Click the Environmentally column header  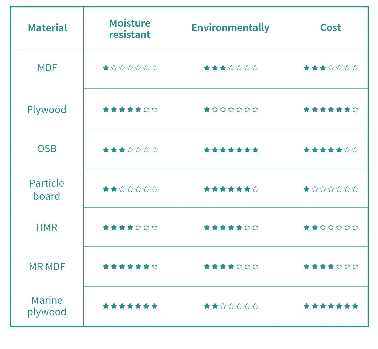tap(230, 28)
